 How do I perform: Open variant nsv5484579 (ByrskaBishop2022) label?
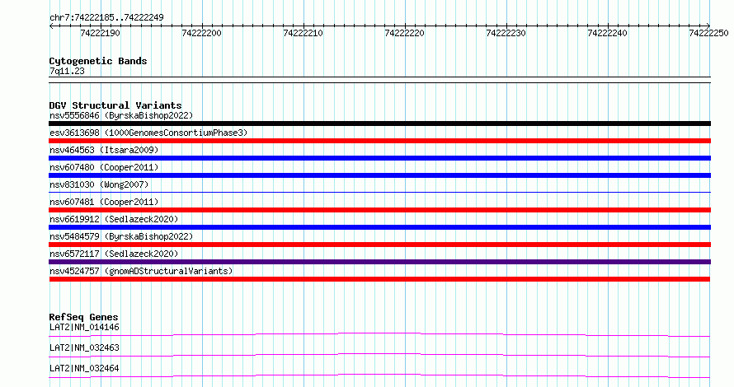pos(121,236)
